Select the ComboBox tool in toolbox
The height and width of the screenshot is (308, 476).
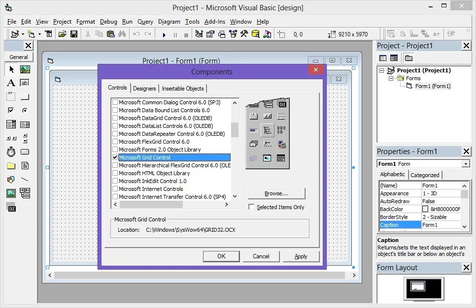click(11, 124)
